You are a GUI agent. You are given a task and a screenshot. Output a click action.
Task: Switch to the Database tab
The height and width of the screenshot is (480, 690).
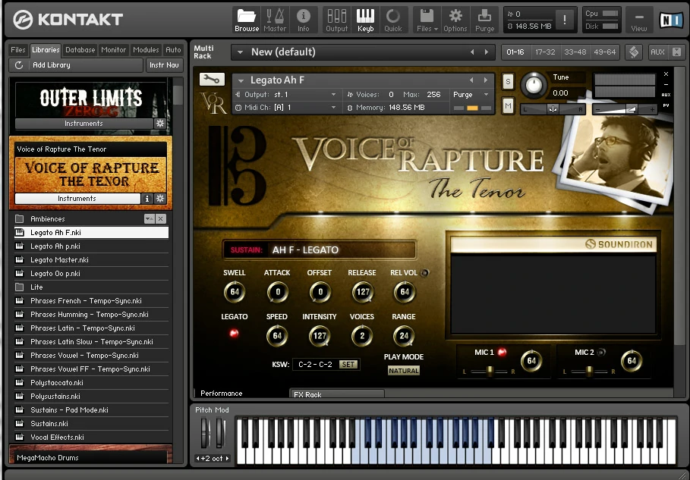pyautogui.click(x=80, y=50)
